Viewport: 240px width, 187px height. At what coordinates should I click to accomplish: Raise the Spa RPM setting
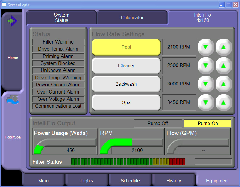(224, 102)
